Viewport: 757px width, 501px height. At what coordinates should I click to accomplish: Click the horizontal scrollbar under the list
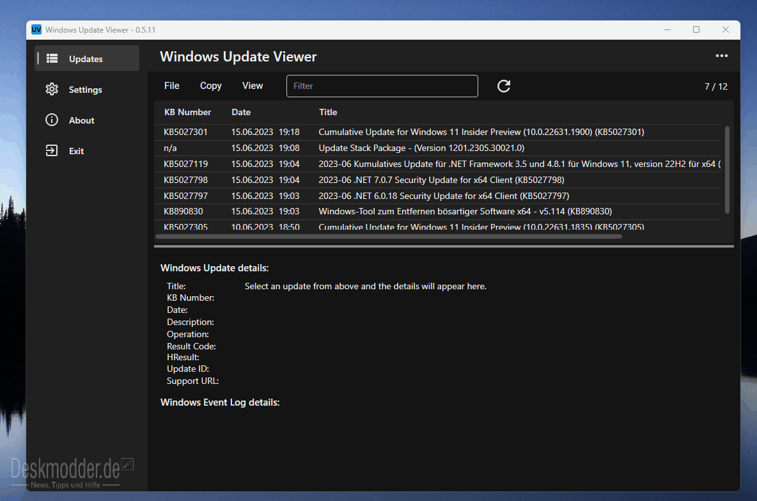point(389,237)
